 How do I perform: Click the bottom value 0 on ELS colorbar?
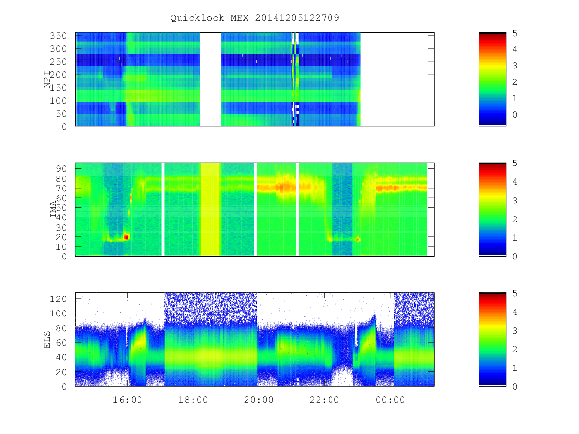tap(515, 386)
